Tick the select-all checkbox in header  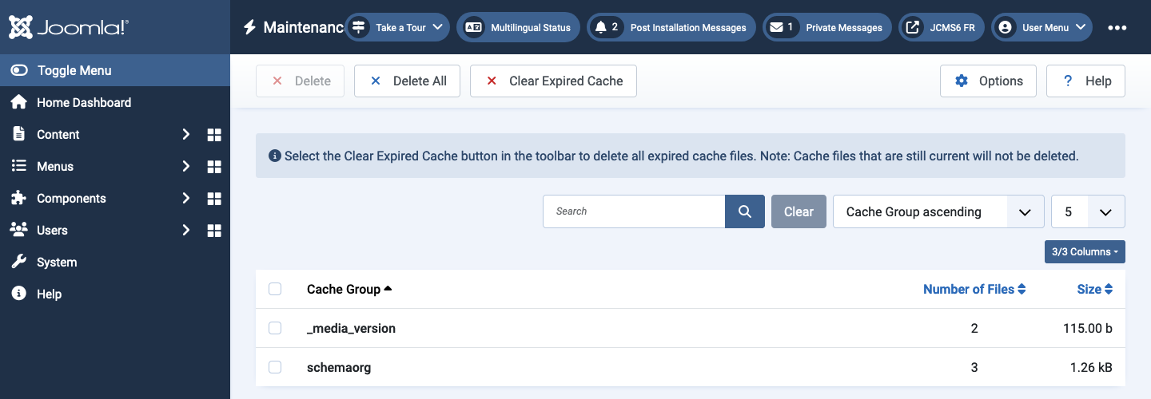point(275,289)
